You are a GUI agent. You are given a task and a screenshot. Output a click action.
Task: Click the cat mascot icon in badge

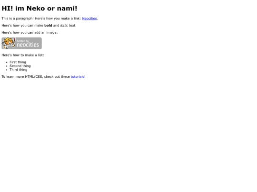tap(9, 43)
